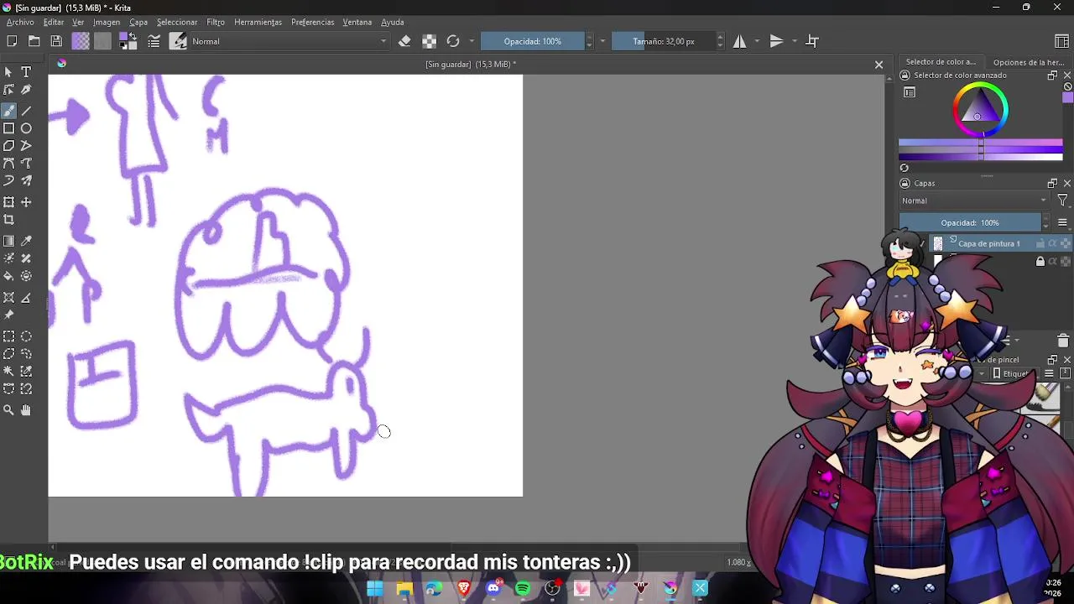Choose workspace from the top-right toolbar button
Viewport: 1074px width, 604px height.
1061,41
